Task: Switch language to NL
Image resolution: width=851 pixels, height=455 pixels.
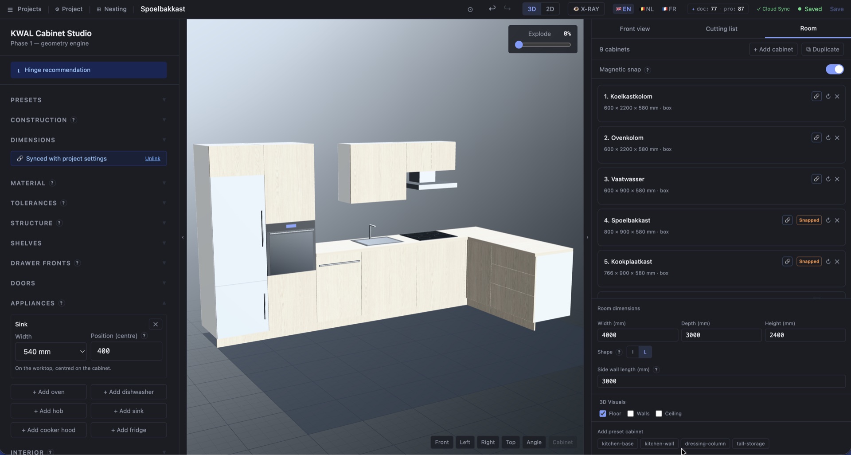Action: coord(647,9)
